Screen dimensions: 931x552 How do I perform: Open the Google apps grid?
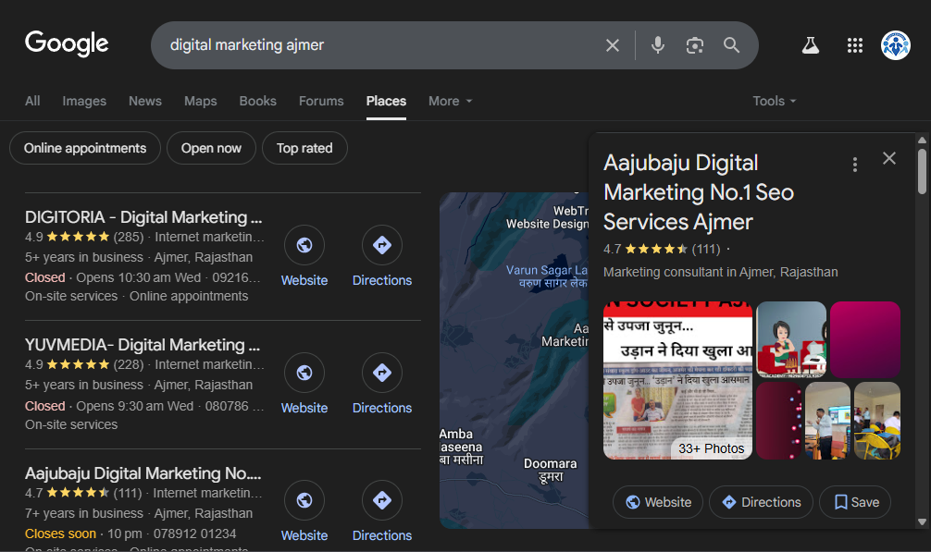click(855, 45)
